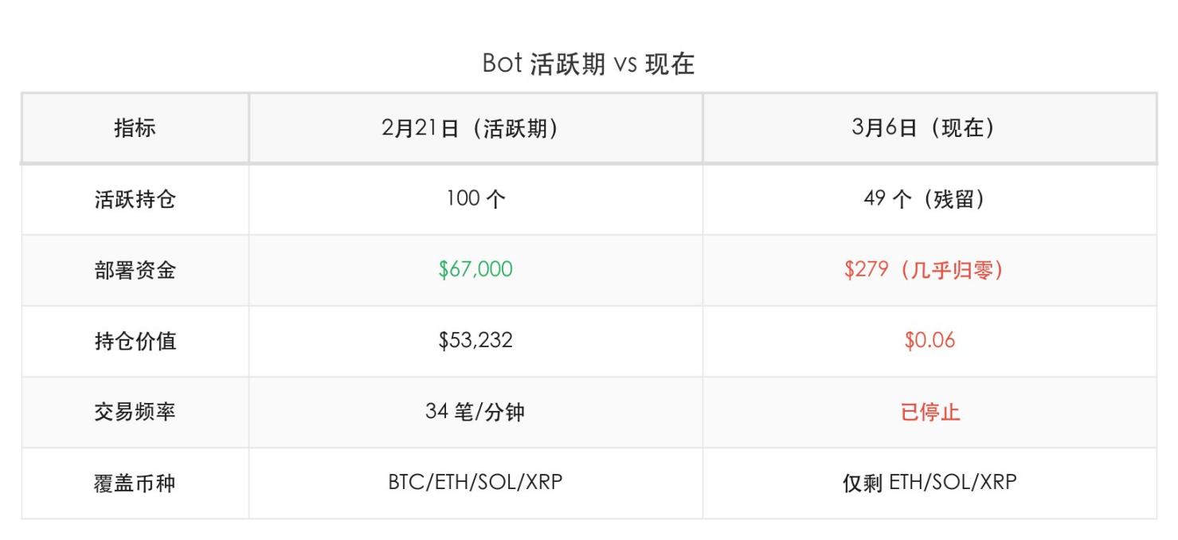This screenshot has width=1178, height=540.
Task: Click the 34 笔/分钟 cell
Action: 475,412
